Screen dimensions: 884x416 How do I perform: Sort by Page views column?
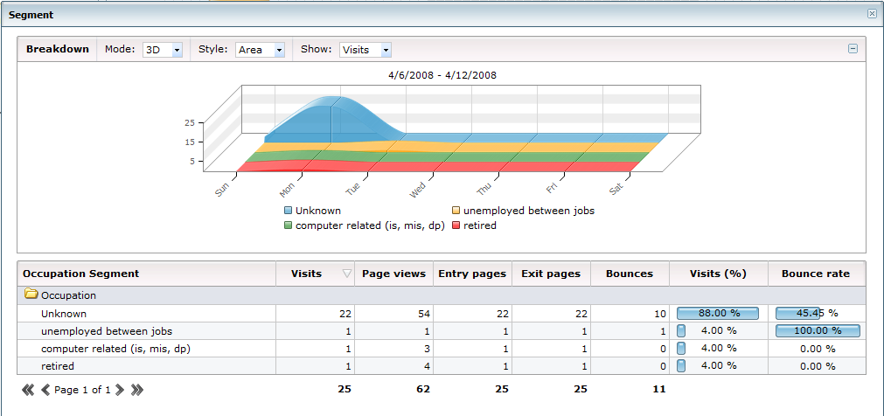393,274
